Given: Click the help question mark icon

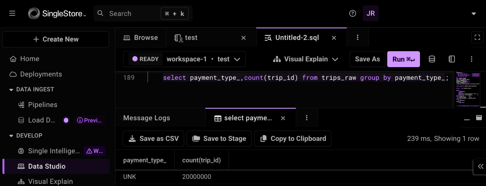Looking at the screenshot, I should tap(353, 14).
